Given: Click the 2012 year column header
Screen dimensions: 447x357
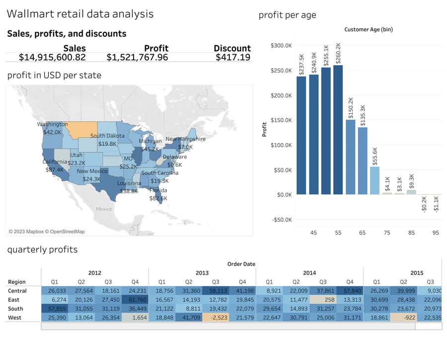Looking at the screenshot, I should click(x=95, y=273).
